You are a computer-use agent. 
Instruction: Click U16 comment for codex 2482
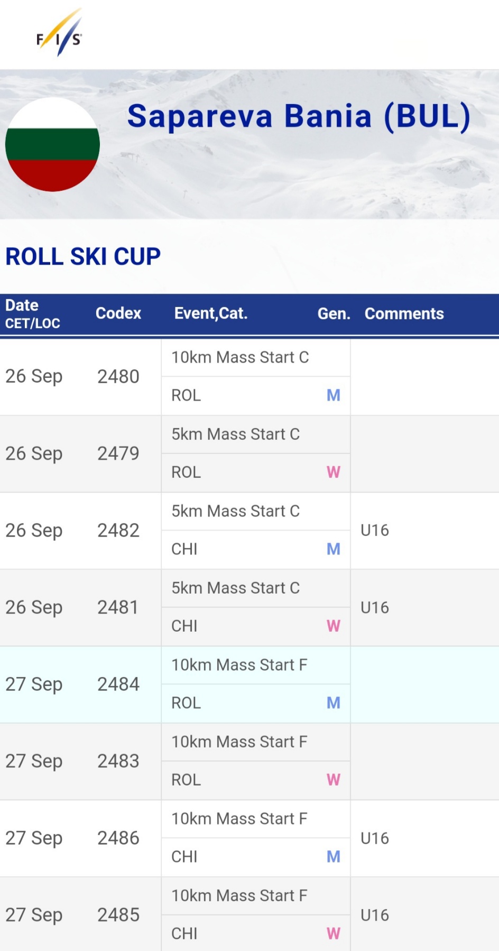point(375,531)
